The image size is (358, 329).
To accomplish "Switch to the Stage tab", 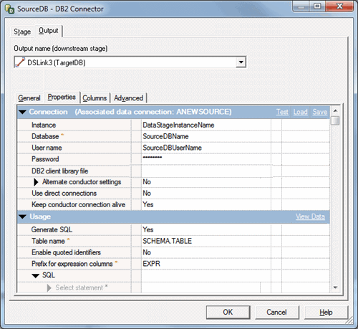I will pos(22,32).
